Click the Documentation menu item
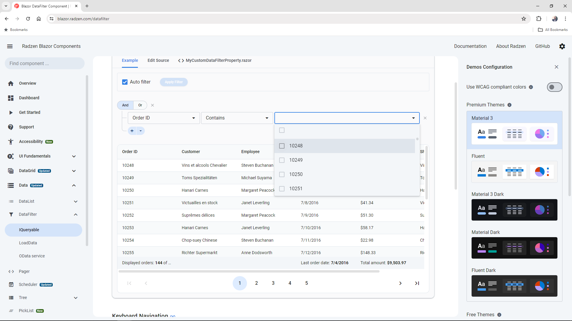The image size is (572, 321). [470, 46]
